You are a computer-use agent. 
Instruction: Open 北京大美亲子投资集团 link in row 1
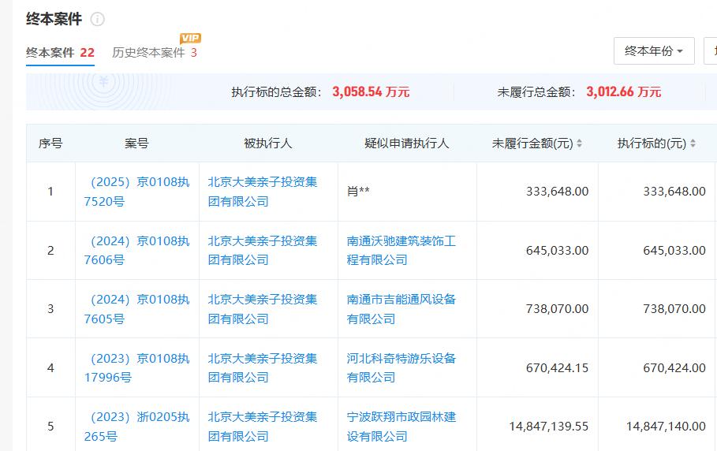tap(263, 192)
